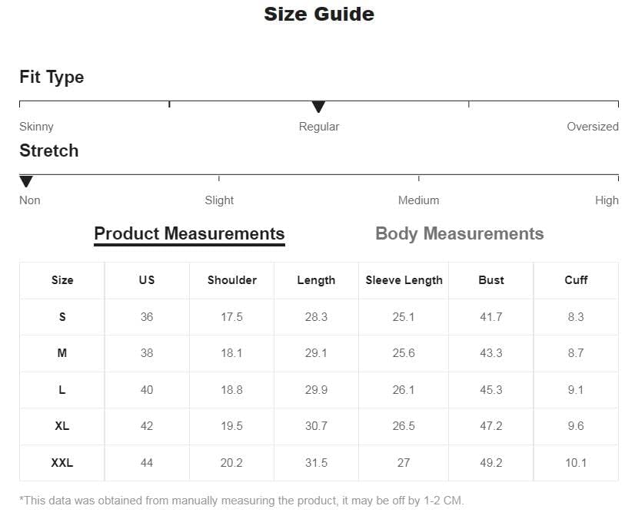Image resolution: width=635 pixels, height=519 pixels.
Task: Click the Bust column header
Action: [x=491, y=280]
